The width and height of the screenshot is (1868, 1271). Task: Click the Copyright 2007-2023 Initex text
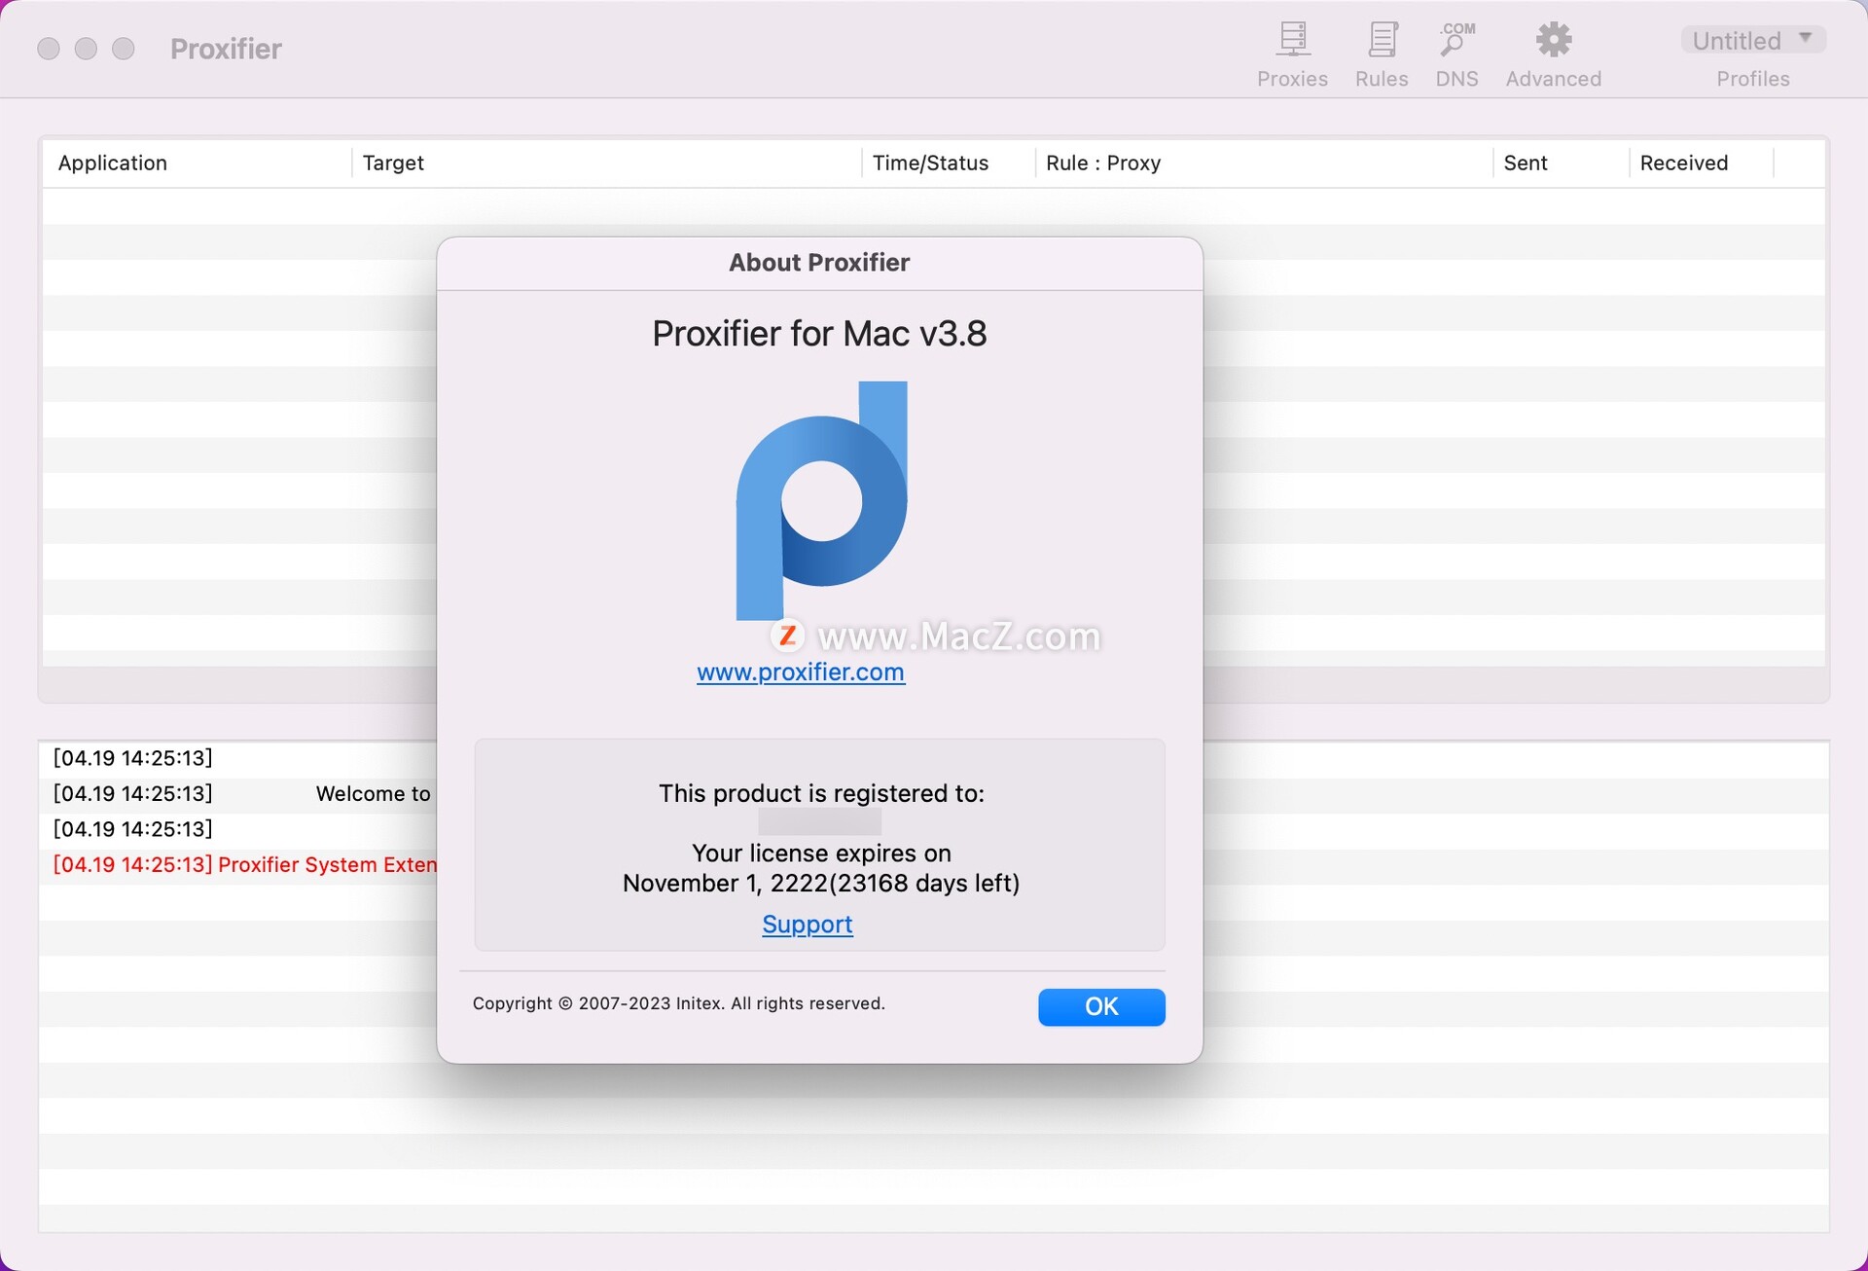(x=678, y=1003)
